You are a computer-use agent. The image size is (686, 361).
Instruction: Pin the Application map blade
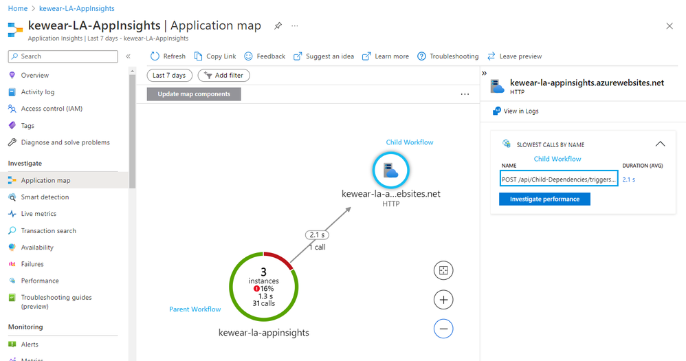click(x=278, y=26)
